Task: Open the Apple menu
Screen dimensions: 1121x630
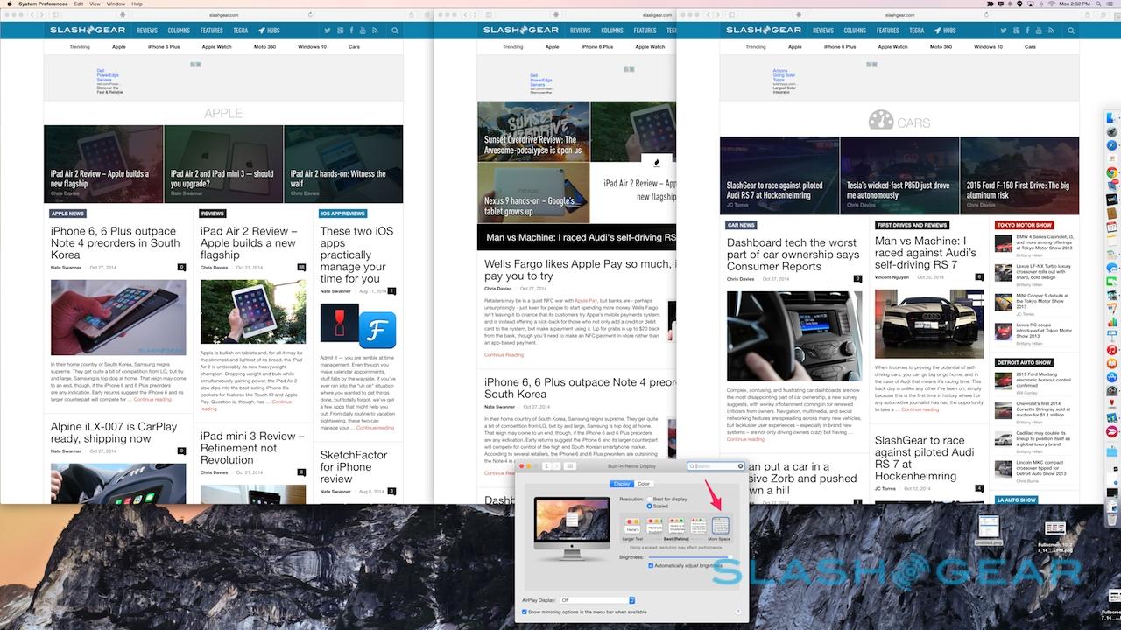Action: pos(8,3)
